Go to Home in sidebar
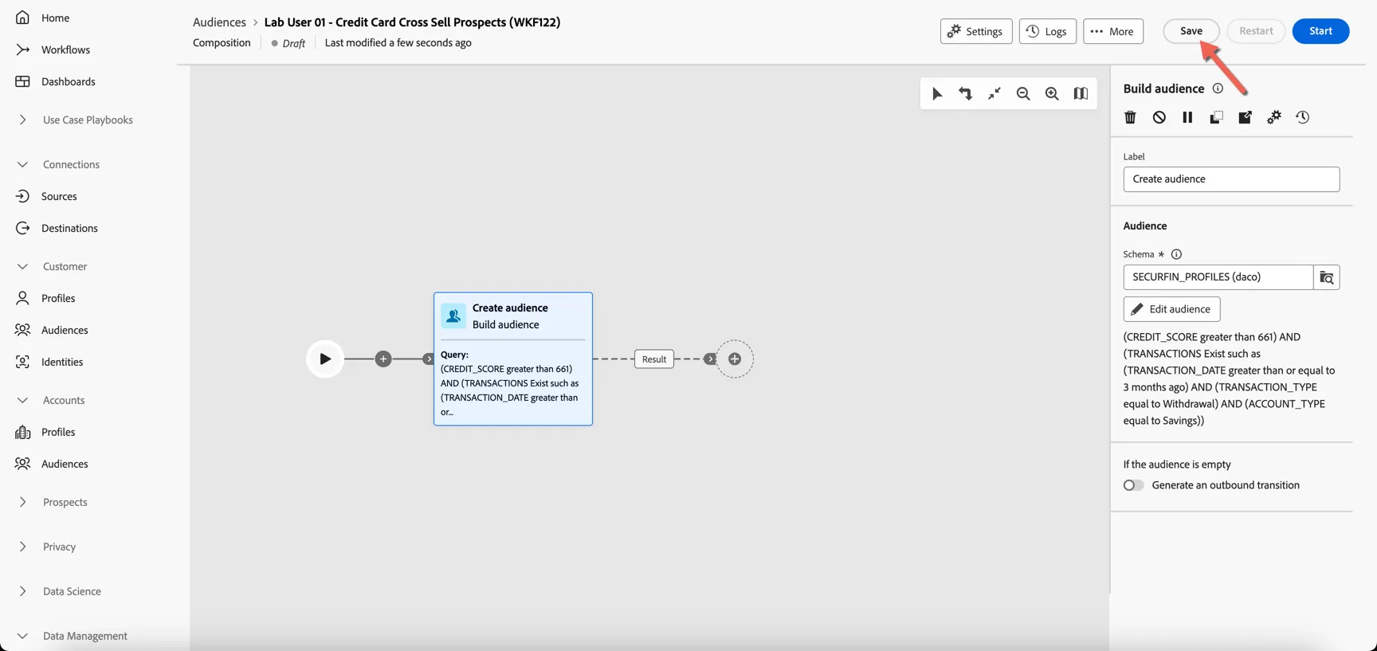The height and width of the screenshot is (651, 1377). pyautogui.click(x=55, y=18)
